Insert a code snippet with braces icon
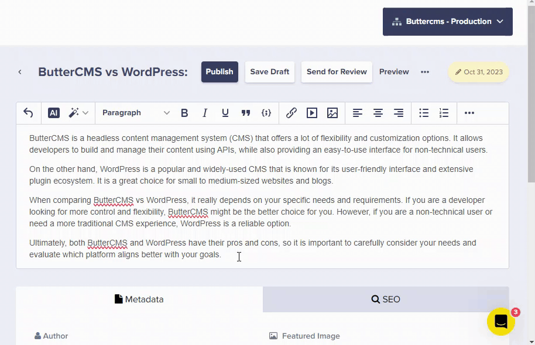Viewport: 535px width, 345px height. pyautogui.click(x=266, y=113)
